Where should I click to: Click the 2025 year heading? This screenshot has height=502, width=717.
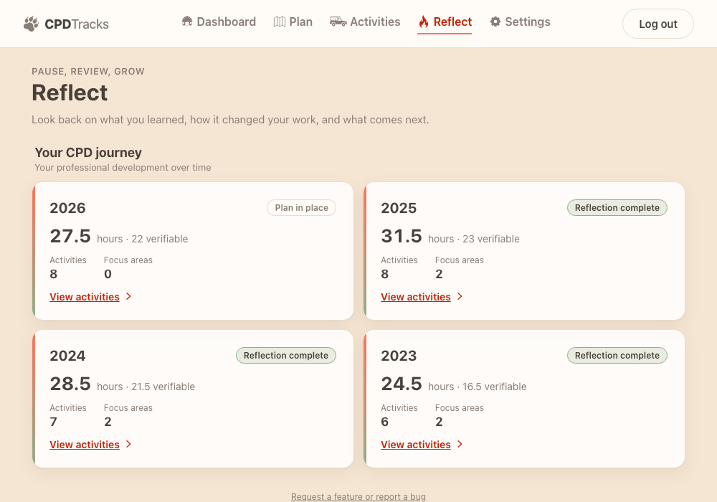click(399, 208)
